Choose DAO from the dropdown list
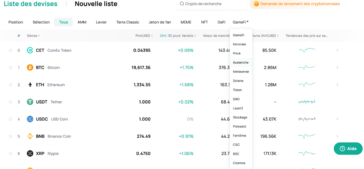The height and width of the screenshot is (169, 364). coord(241,99)
